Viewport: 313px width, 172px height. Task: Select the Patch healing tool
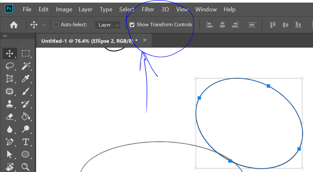click(9, 91)
